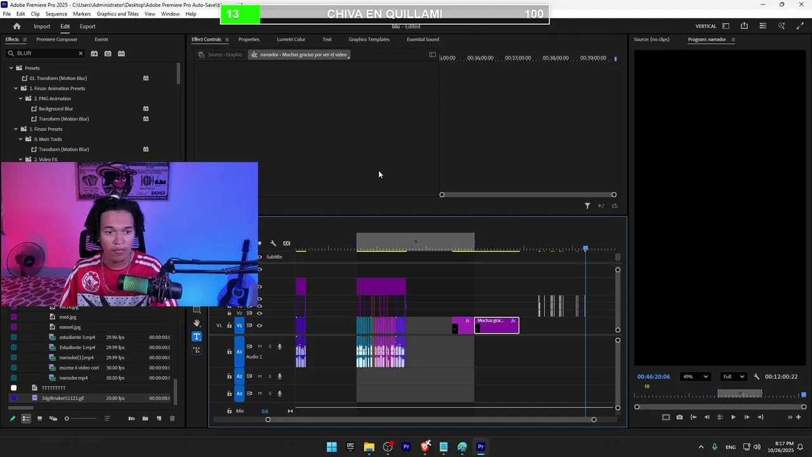Screen dimensions: 812x457
Task: Switch to the Lumetri Color tab
Action: pos(291,39)
